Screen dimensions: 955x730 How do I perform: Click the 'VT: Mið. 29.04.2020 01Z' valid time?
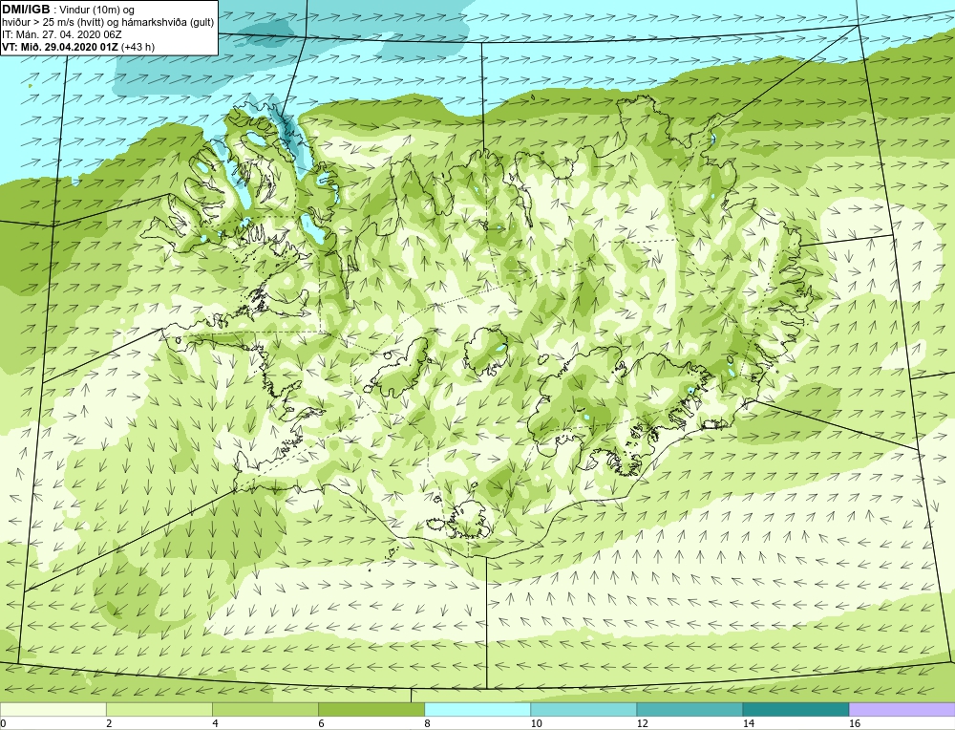(60, 47)
